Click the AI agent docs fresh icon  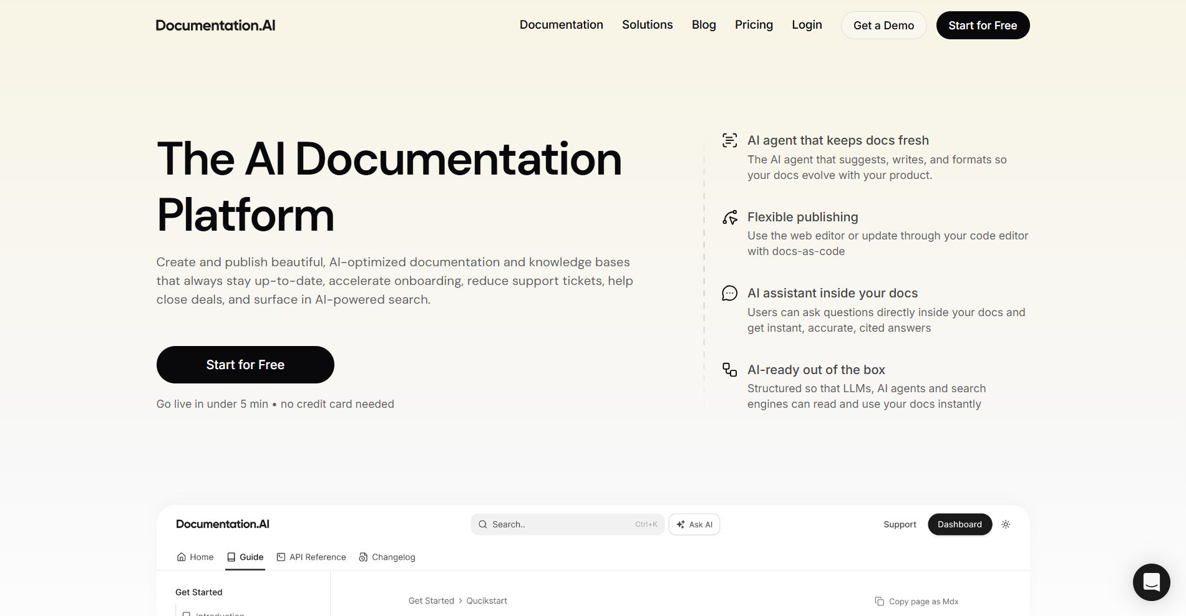(x=729, y=140)
